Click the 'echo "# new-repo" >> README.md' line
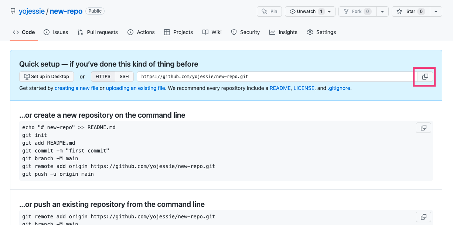453x225 pixels. 69,127
